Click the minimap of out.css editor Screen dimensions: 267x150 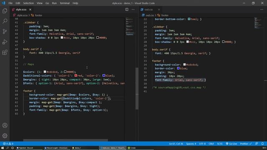click(x=259, y=22)
